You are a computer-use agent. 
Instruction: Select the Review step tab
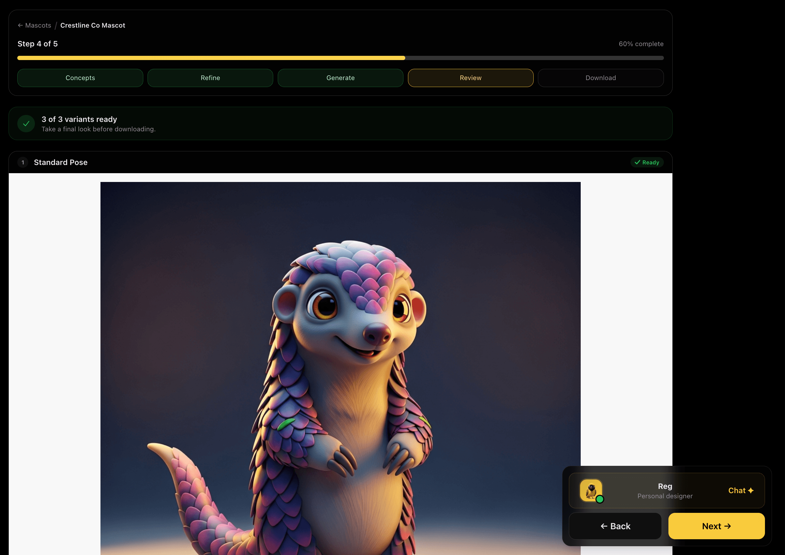tap(471, 78)
